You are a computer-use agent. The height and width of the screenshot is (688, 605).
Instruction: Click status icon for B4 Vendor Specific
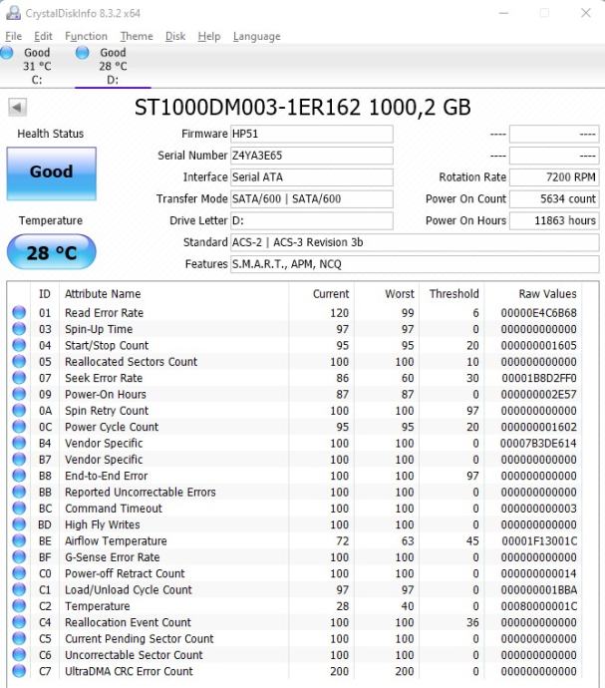point(19,443)
